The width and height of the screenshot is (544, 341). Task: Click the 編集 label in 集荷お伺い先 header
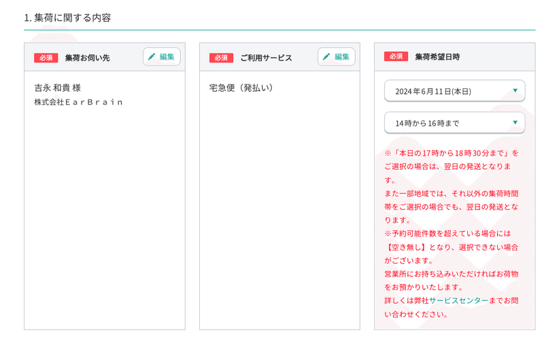(x=167, y=56)
